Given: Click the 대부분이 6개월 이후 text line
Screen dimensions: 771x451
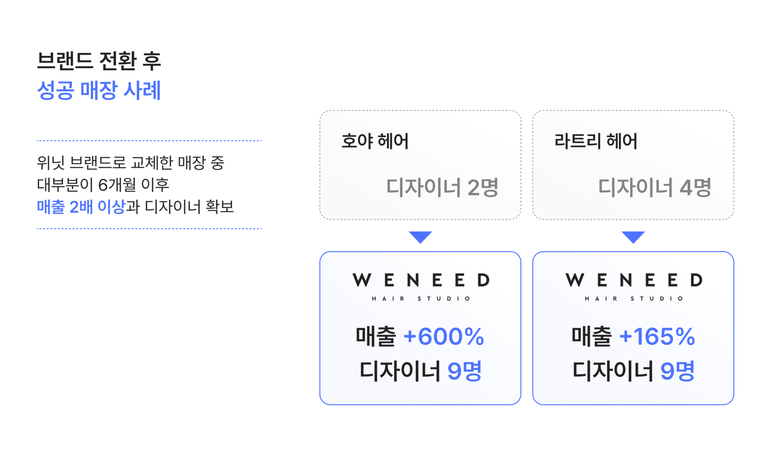Looking at the screenshot, I should [103, 185].
